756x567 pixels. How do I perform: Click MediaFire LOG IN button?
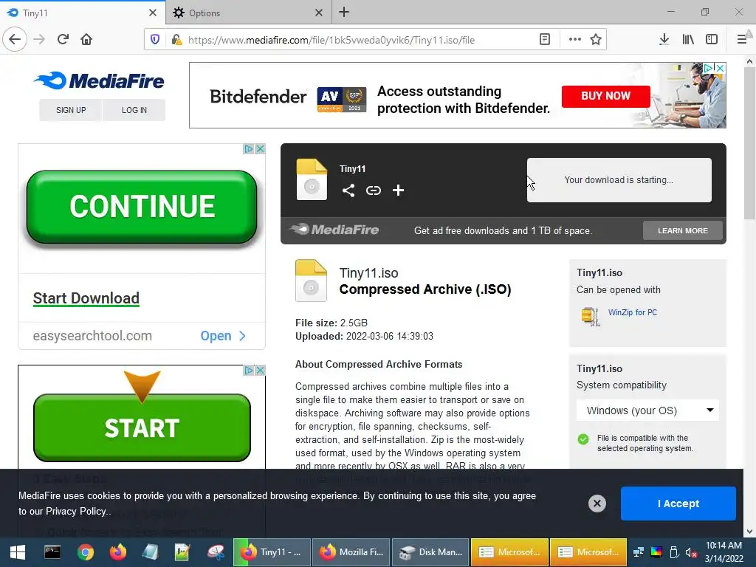134,110
